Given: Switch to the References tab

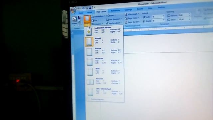Looking at the screenshot, I should 115,11.
